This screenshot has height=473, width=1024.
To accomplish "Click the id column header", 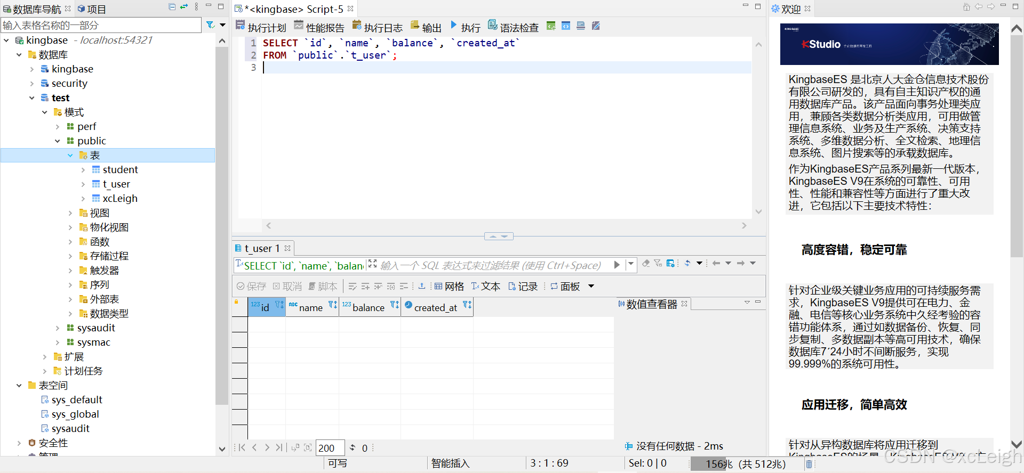I will point(265,307).
